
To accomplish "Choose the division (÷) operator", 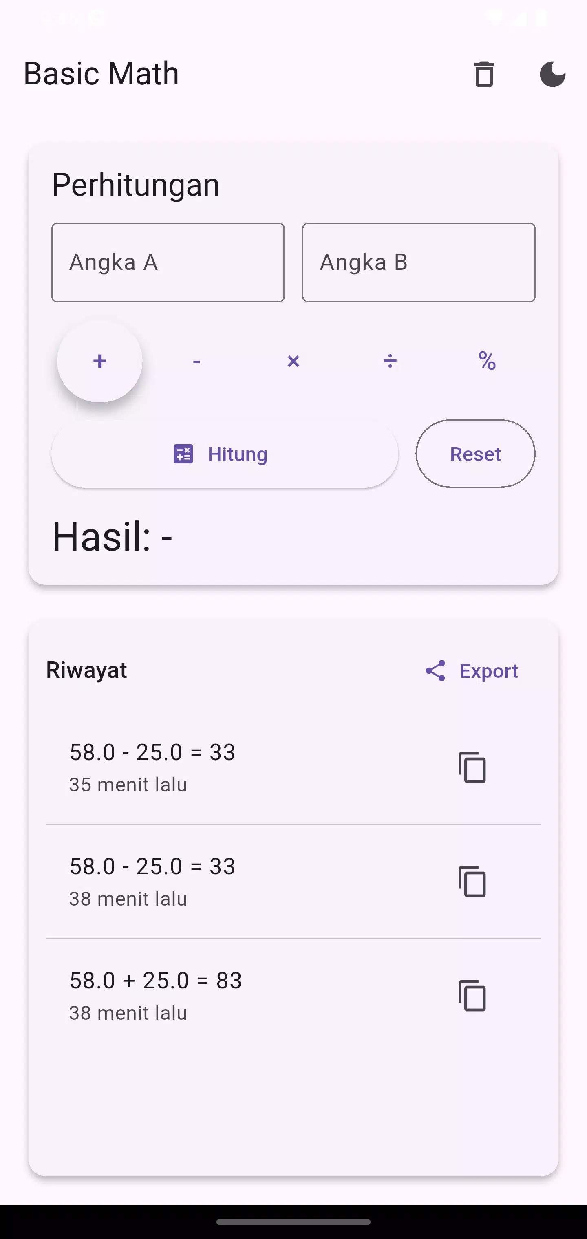I will (390, 361).
